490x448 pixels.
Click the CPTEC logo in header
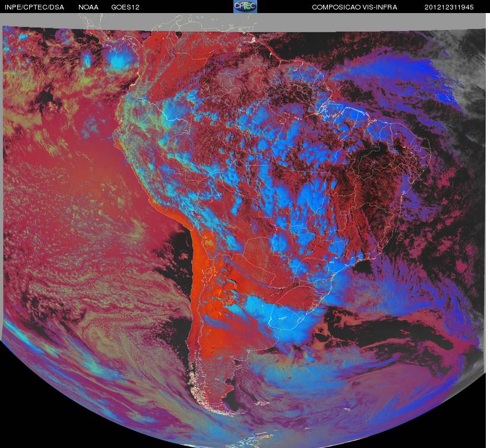click(245, 7)
